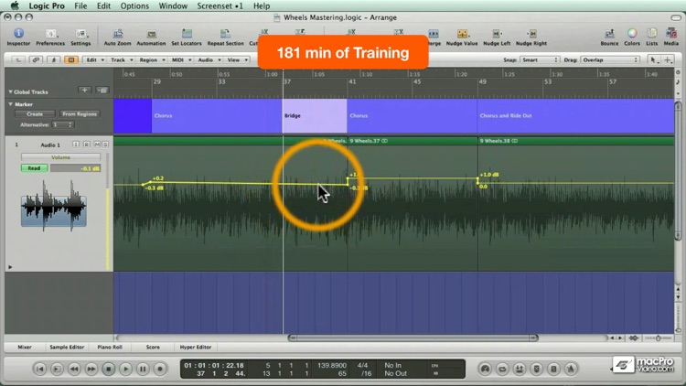Open the Hyper Editor tab
This screenshot has height=386, width=686.
pyautogui.click(x=196, y=347)
